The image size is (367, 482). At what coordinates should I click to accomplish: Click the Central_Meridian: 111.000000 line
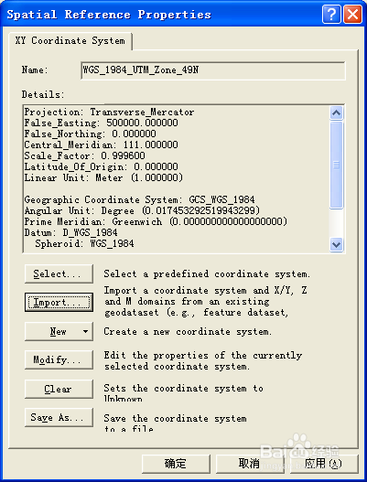pos(102,145)
